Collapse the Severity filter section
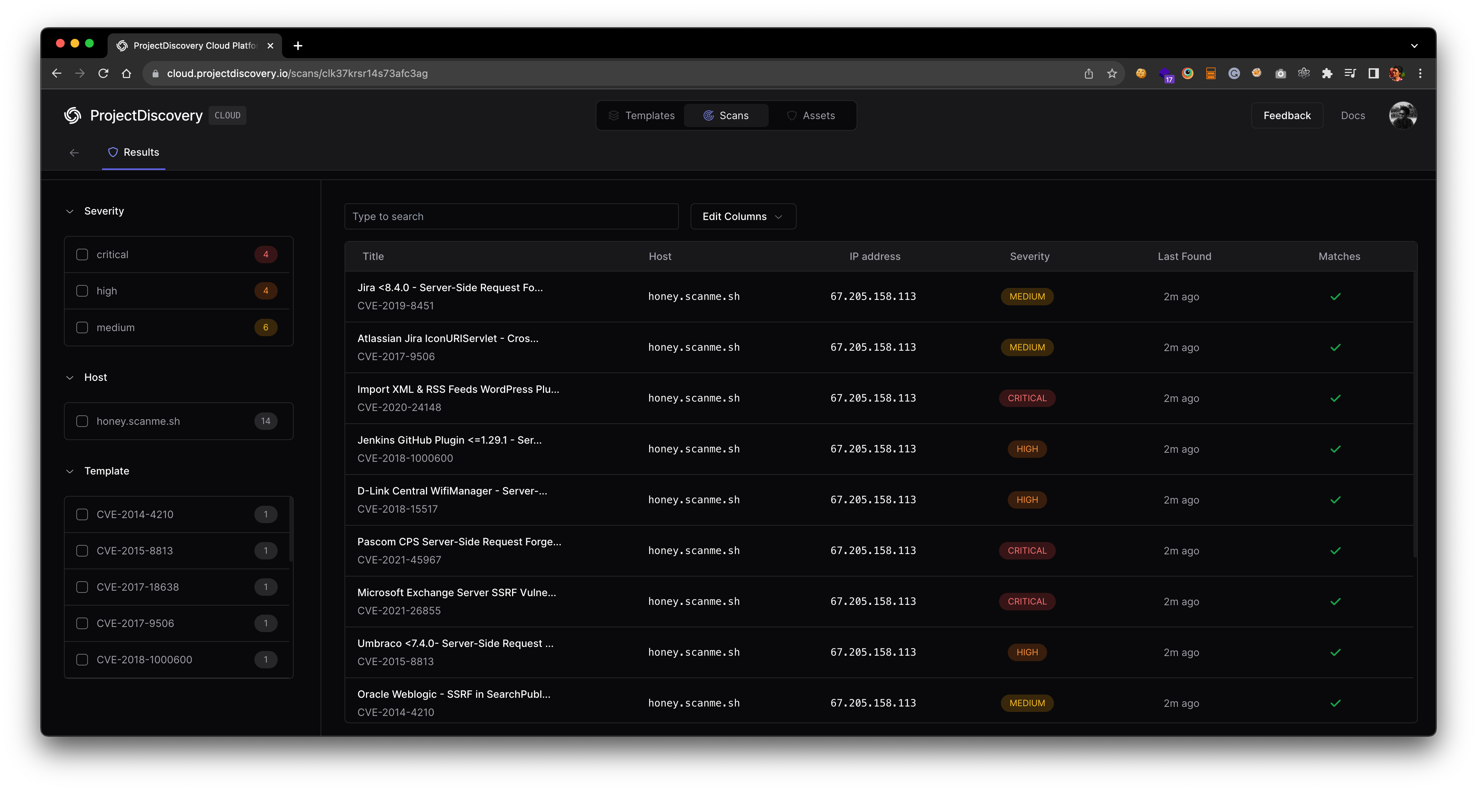Screen dimensions: 1477x790 [69, 211]
